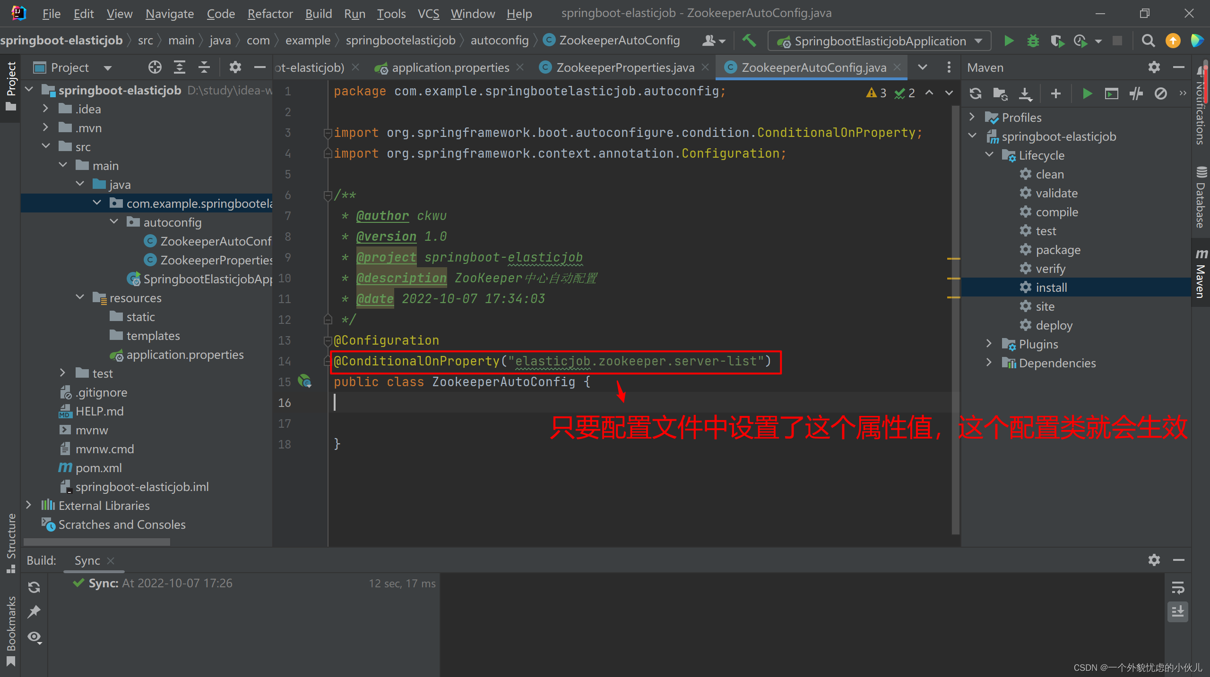Open the Refactor menu

point(270,14)
